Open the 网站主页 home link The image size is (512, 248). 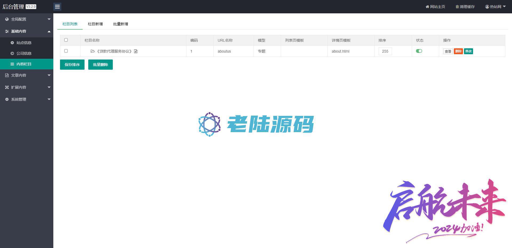435,7
